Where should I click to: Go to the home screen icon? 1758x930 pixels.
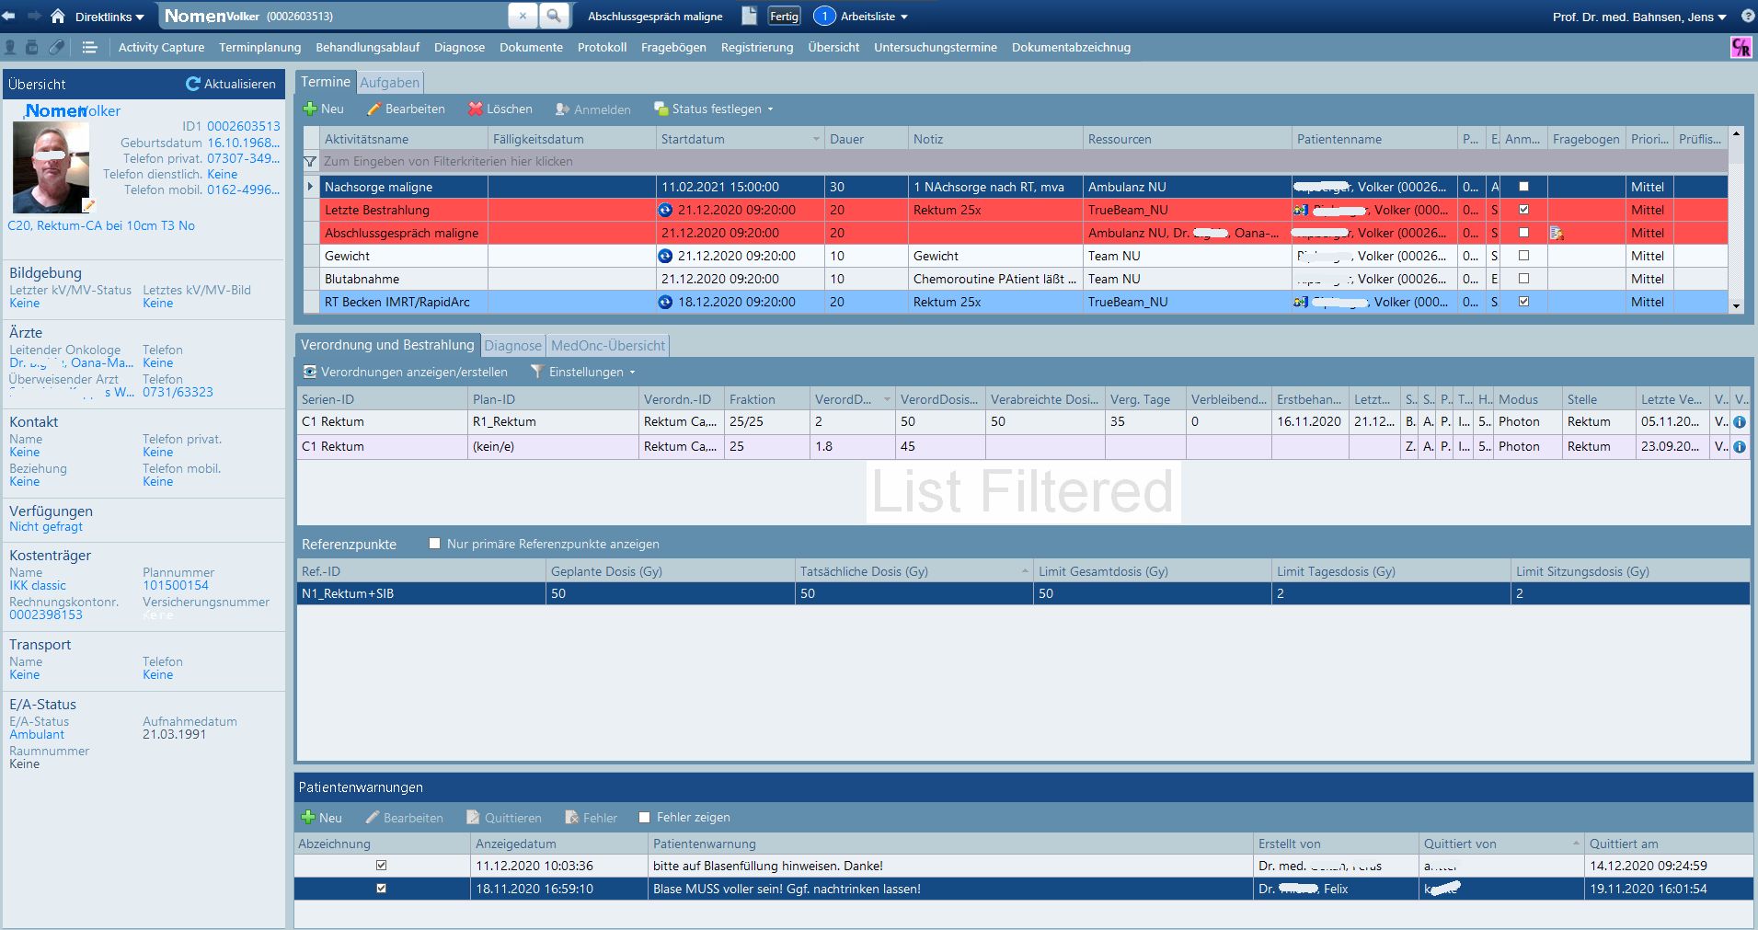click(x=58, y=17)
